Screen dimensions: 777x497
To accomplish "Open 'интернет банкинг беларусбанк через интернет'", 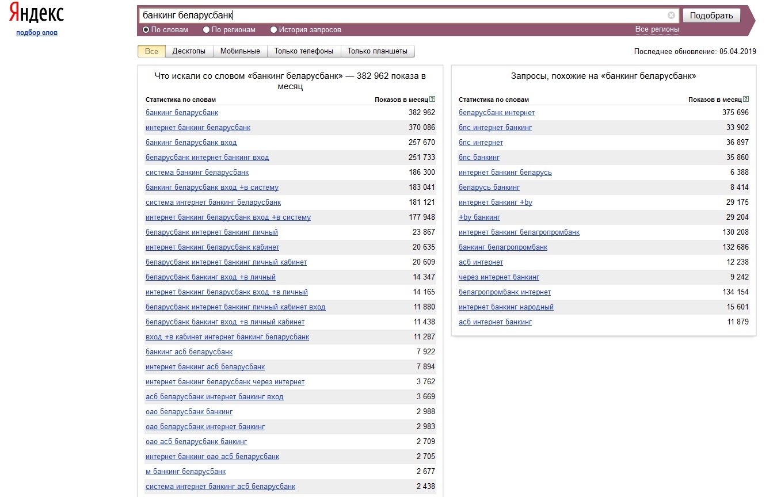I will tap(225, 382).
